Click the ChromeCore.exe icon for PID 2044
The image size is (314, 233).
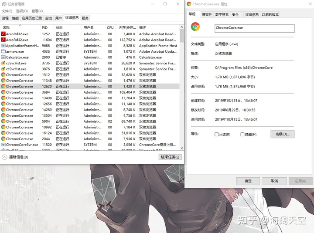(x=3, y=138)
